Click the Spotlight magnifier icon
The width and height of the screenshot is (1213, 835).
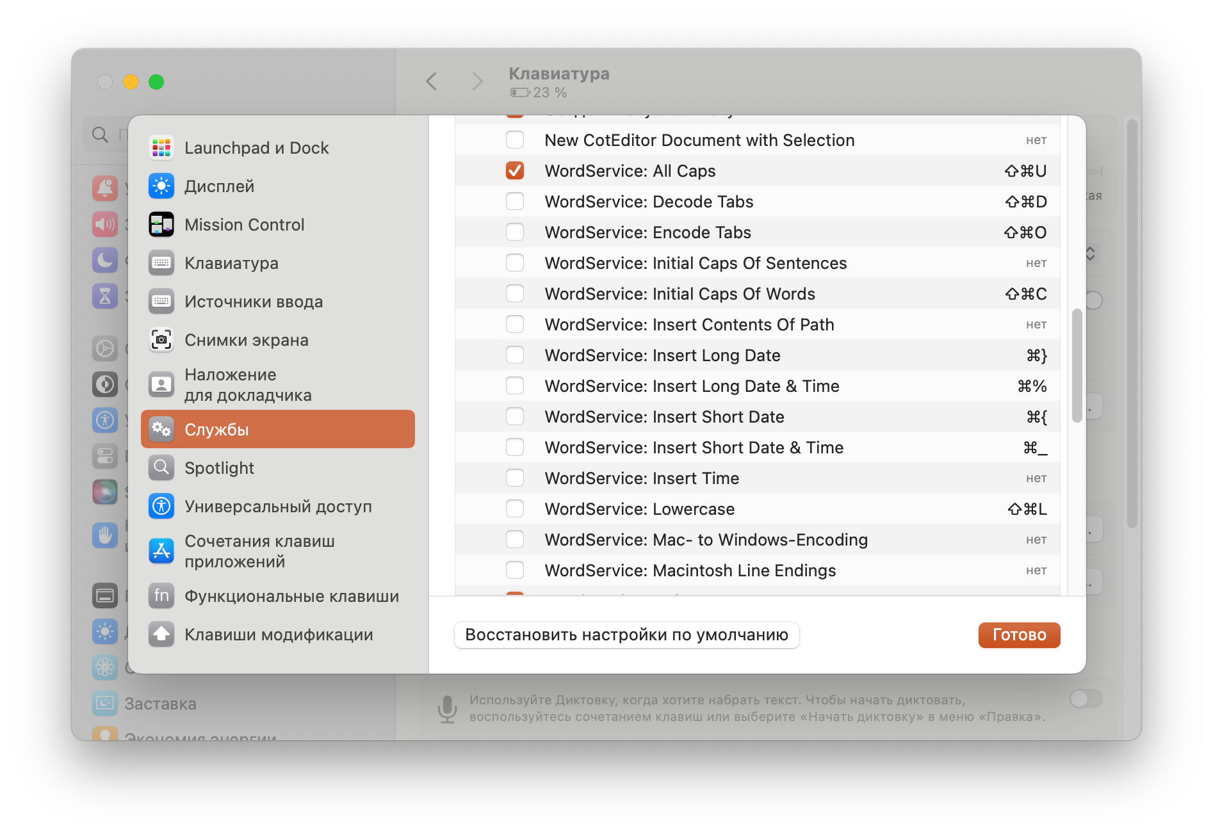pos(161,468)
